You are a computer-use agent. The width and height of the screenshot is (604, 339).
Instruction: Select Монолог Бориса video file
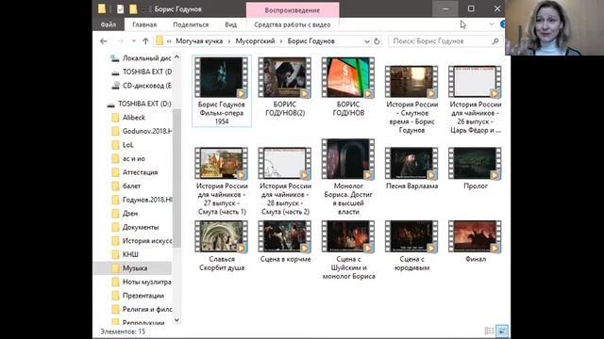click(348, 177)
